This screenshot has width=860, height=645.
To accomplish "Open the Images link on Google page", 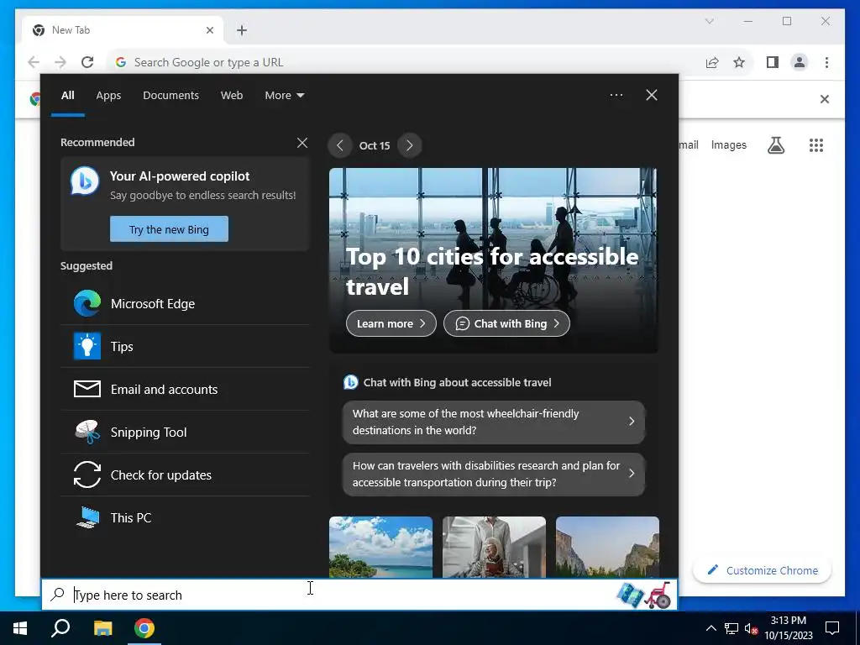I will tap(728, 144).
